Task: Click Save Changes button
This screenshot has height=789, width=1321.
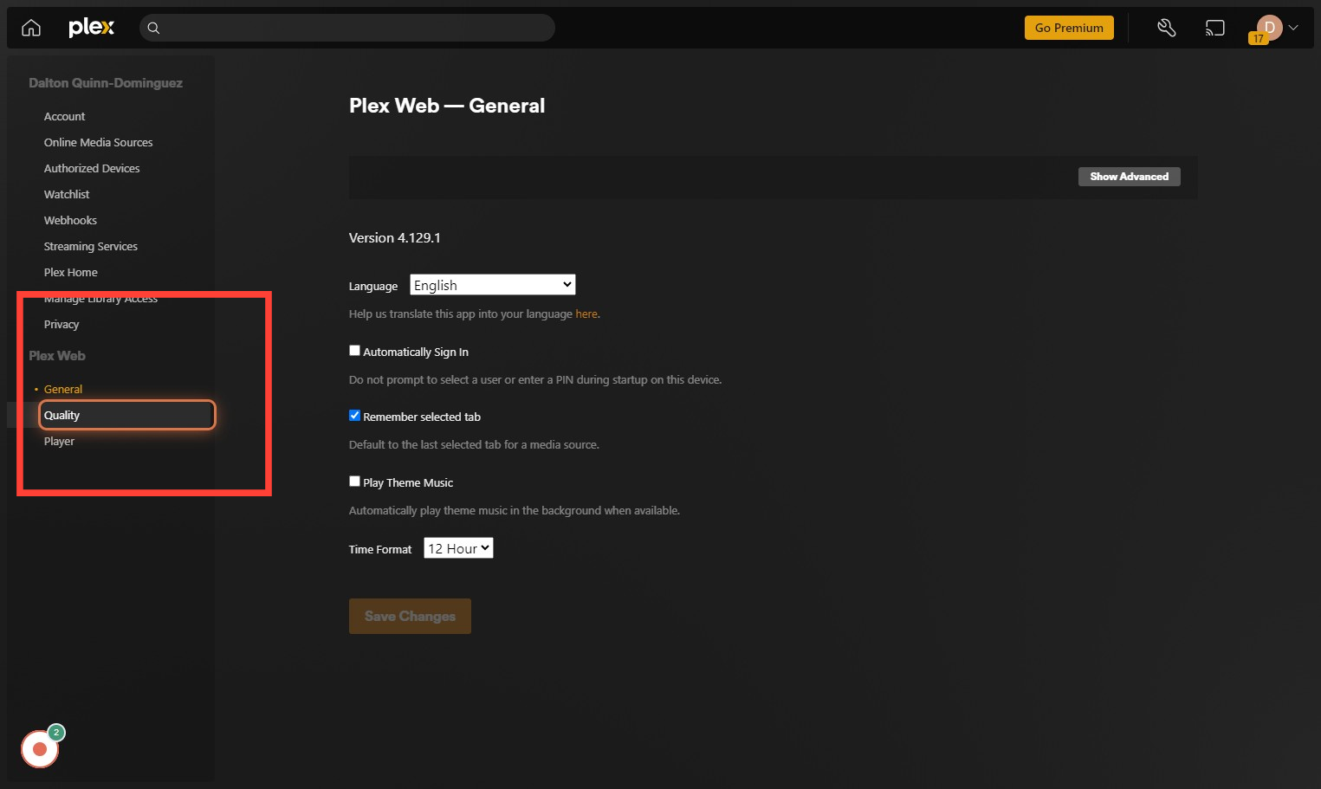Action: (x=410, y=616)
